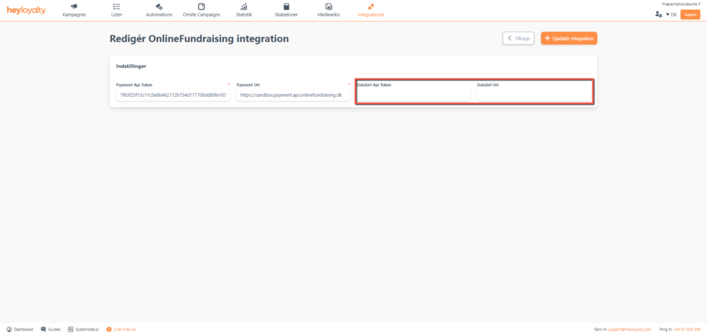Screen dimensions: 707x336
Task: Select the Integrationer tab
Action: coord(371,10)
